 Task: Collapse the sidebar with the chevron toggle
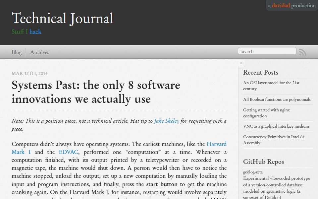coord(241,63)
